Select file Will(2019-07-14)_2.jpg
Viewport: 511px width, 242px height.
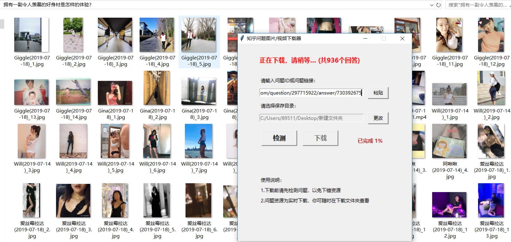(x=492, y=96)
